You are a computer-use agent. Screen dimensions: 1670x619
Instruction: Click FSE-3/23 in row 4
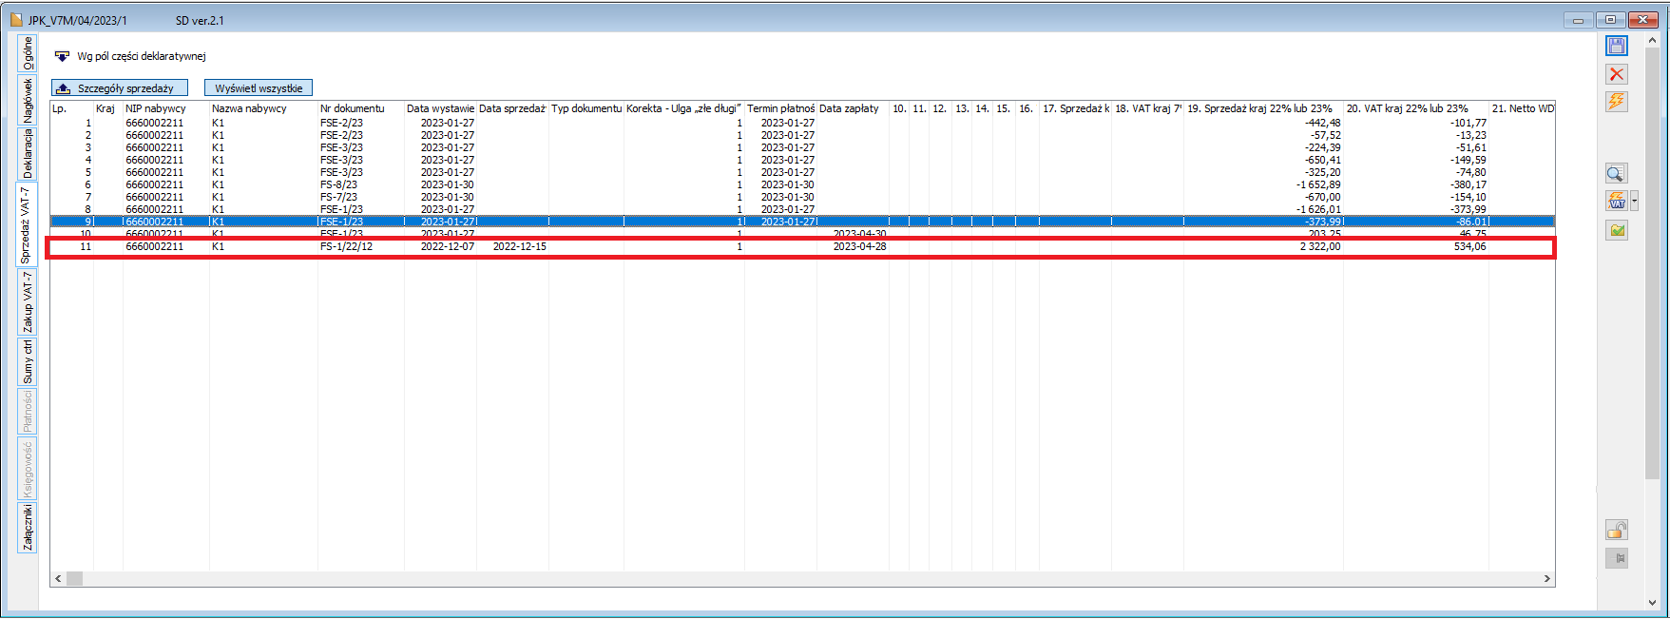click(341, 160)
